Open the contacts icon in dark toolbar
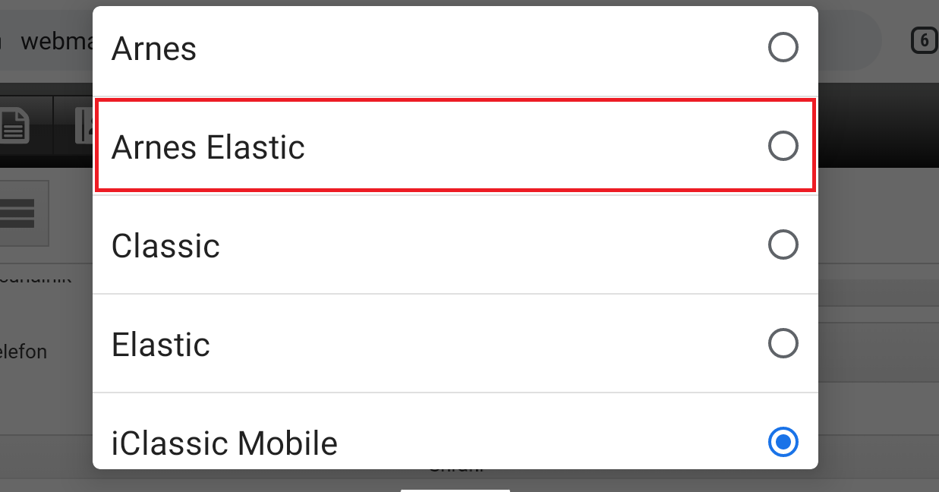The image size is (939, 492). coord(84,126)
